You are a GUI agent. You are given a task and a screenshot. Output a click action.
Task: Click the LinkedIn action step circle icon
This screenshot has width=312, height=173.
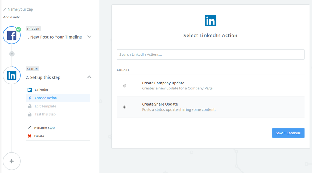[x=12, y=75]
